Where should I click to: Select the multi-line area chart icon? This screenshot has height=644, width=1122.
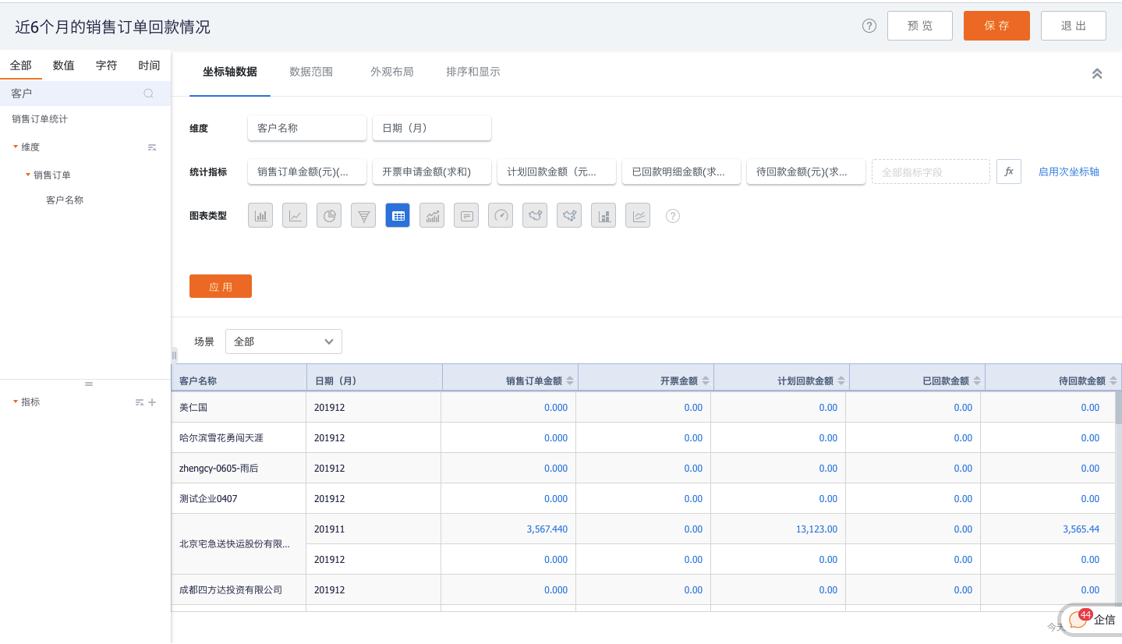[x=638, y=216]
